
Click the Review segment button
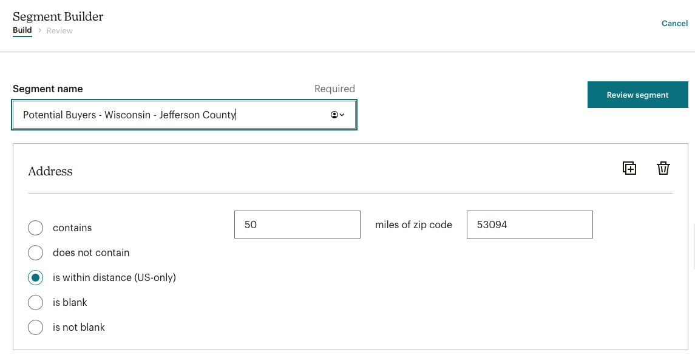[637, 95]
